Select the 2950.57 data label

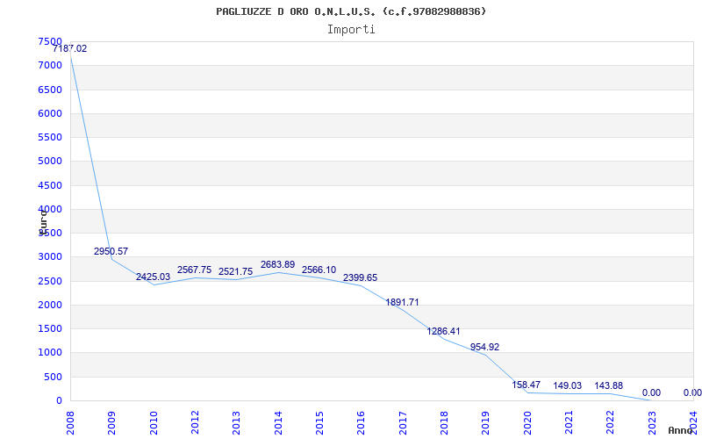click(111, 251)
